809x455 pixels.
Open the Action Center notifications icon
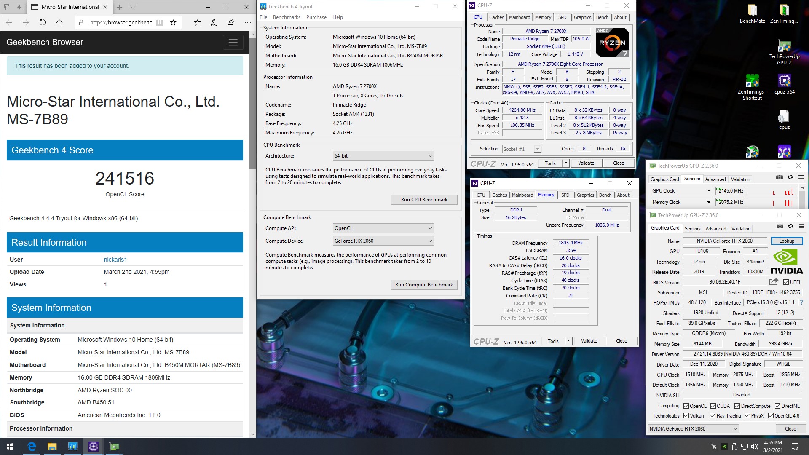pos(795,447)
